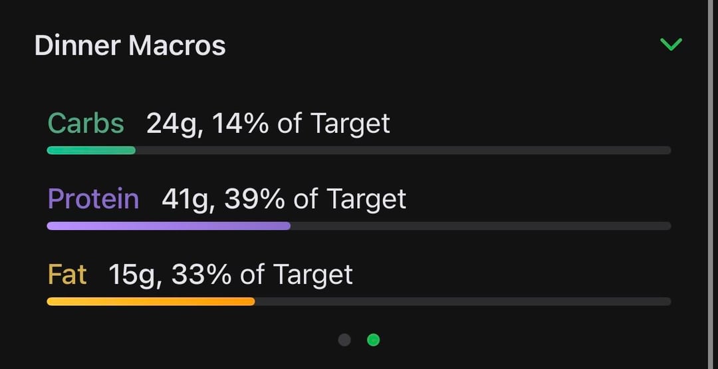Click the purple filled part of Protein bar

click(x=168, y=226)
